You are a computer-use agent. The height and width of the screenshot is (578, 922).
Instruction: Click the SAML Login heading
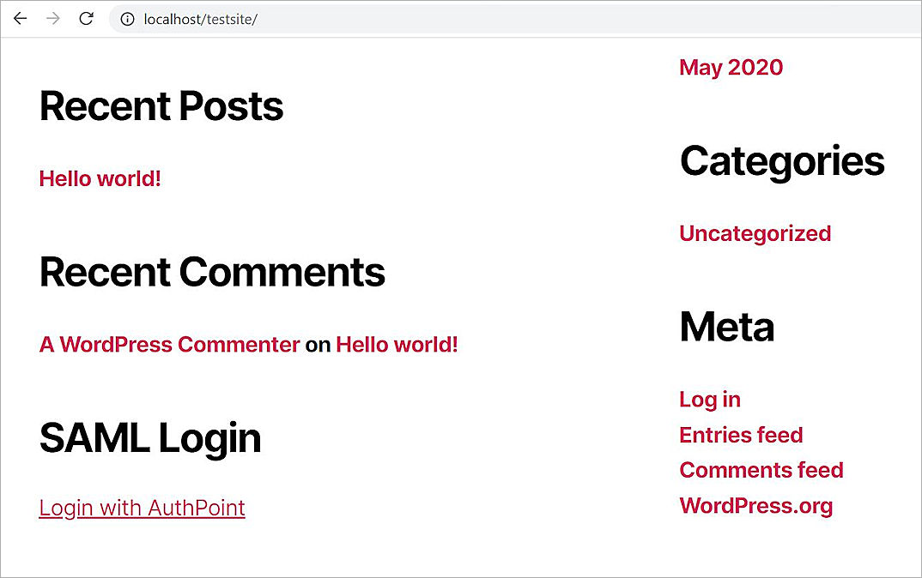click(150, 438)
